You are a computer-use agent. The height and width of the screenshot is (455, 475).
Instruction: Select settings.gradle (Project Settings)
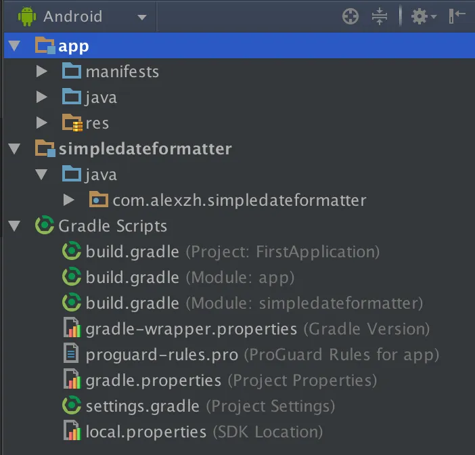[x=210, y=406]
